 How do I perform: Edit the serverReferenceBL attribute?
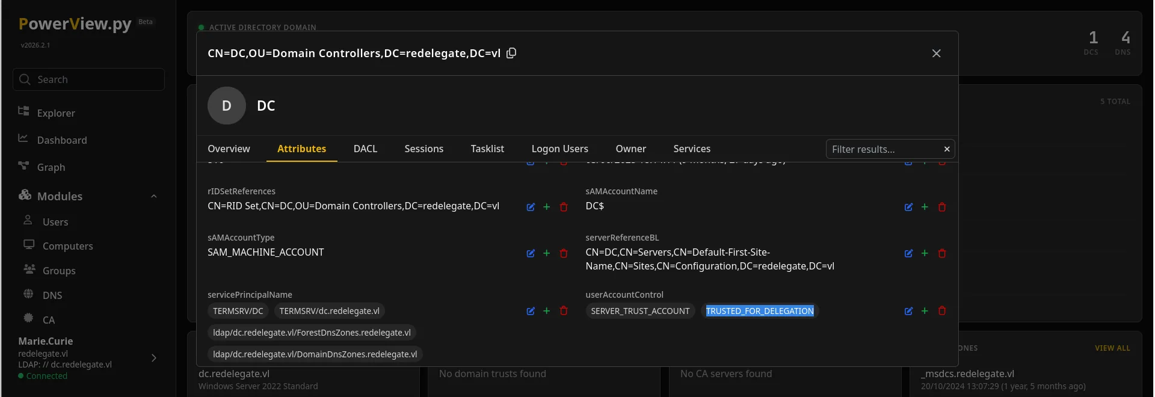click(x=908, y=253)
